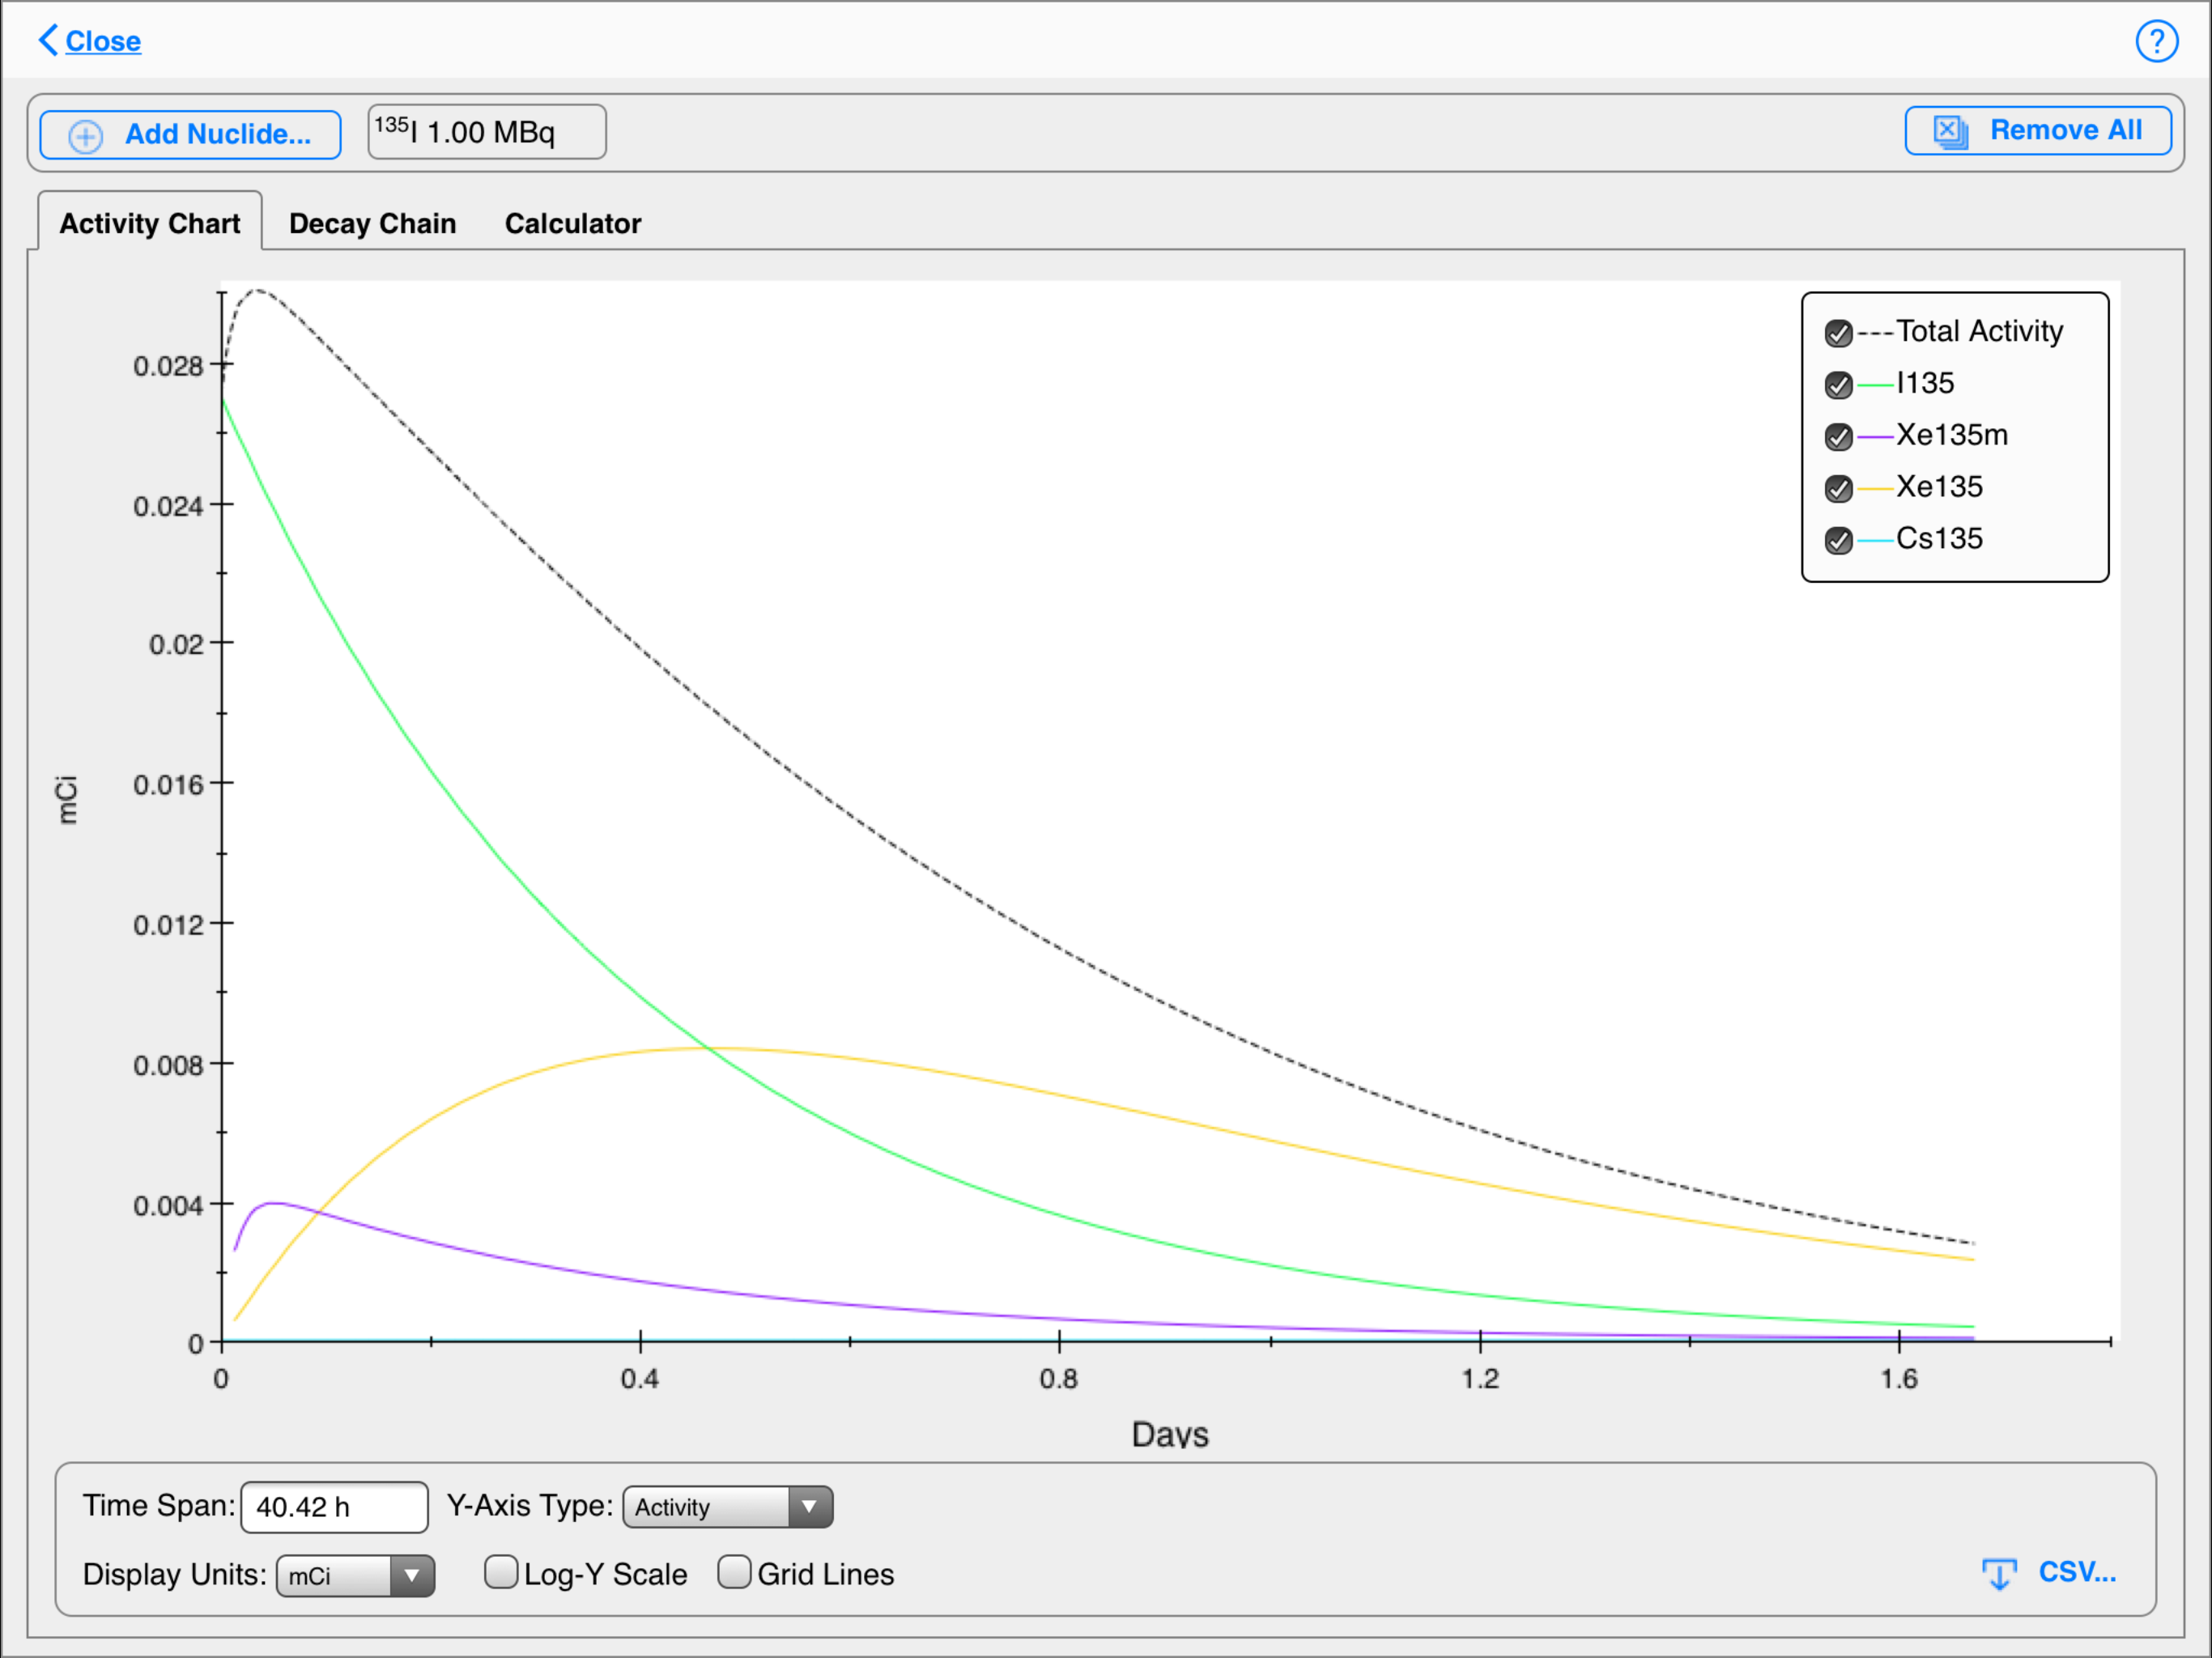2212x1658 pixels.
Task: Click the back chevron beside Close
Action: [47, 40]
